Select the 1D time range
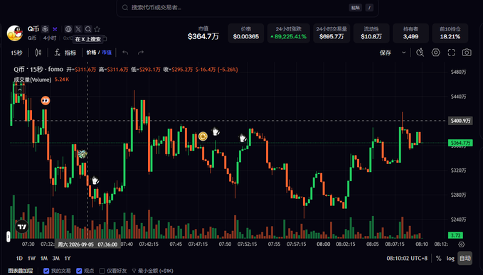Screen dimensions: 483x275 [x=19, y=258]
